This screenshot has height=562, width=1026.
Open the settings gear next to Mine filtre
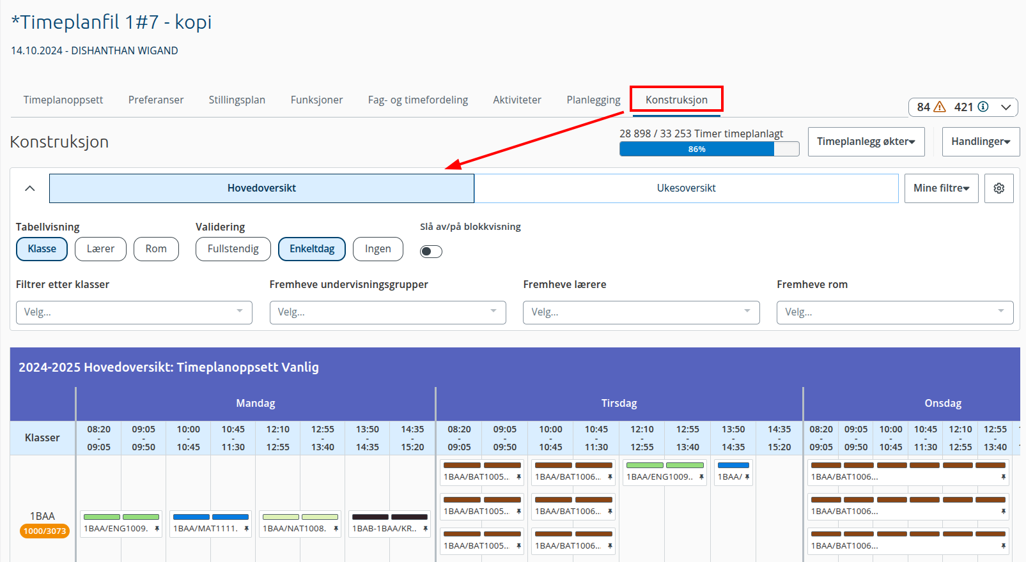click(x=999, y=188)
